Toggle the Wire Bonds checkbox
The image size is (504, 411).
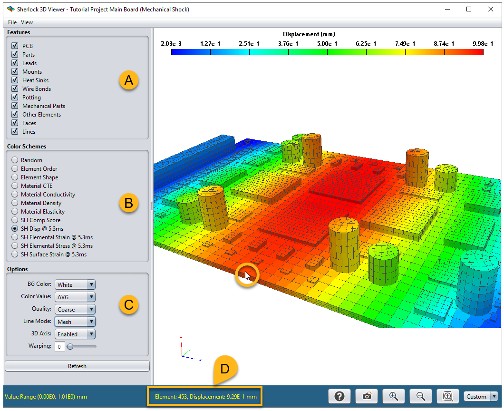[15, 89]
